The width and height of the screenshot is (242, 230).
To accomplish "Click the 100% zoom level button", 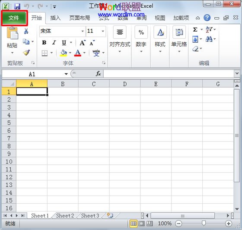I will (165, 224).
